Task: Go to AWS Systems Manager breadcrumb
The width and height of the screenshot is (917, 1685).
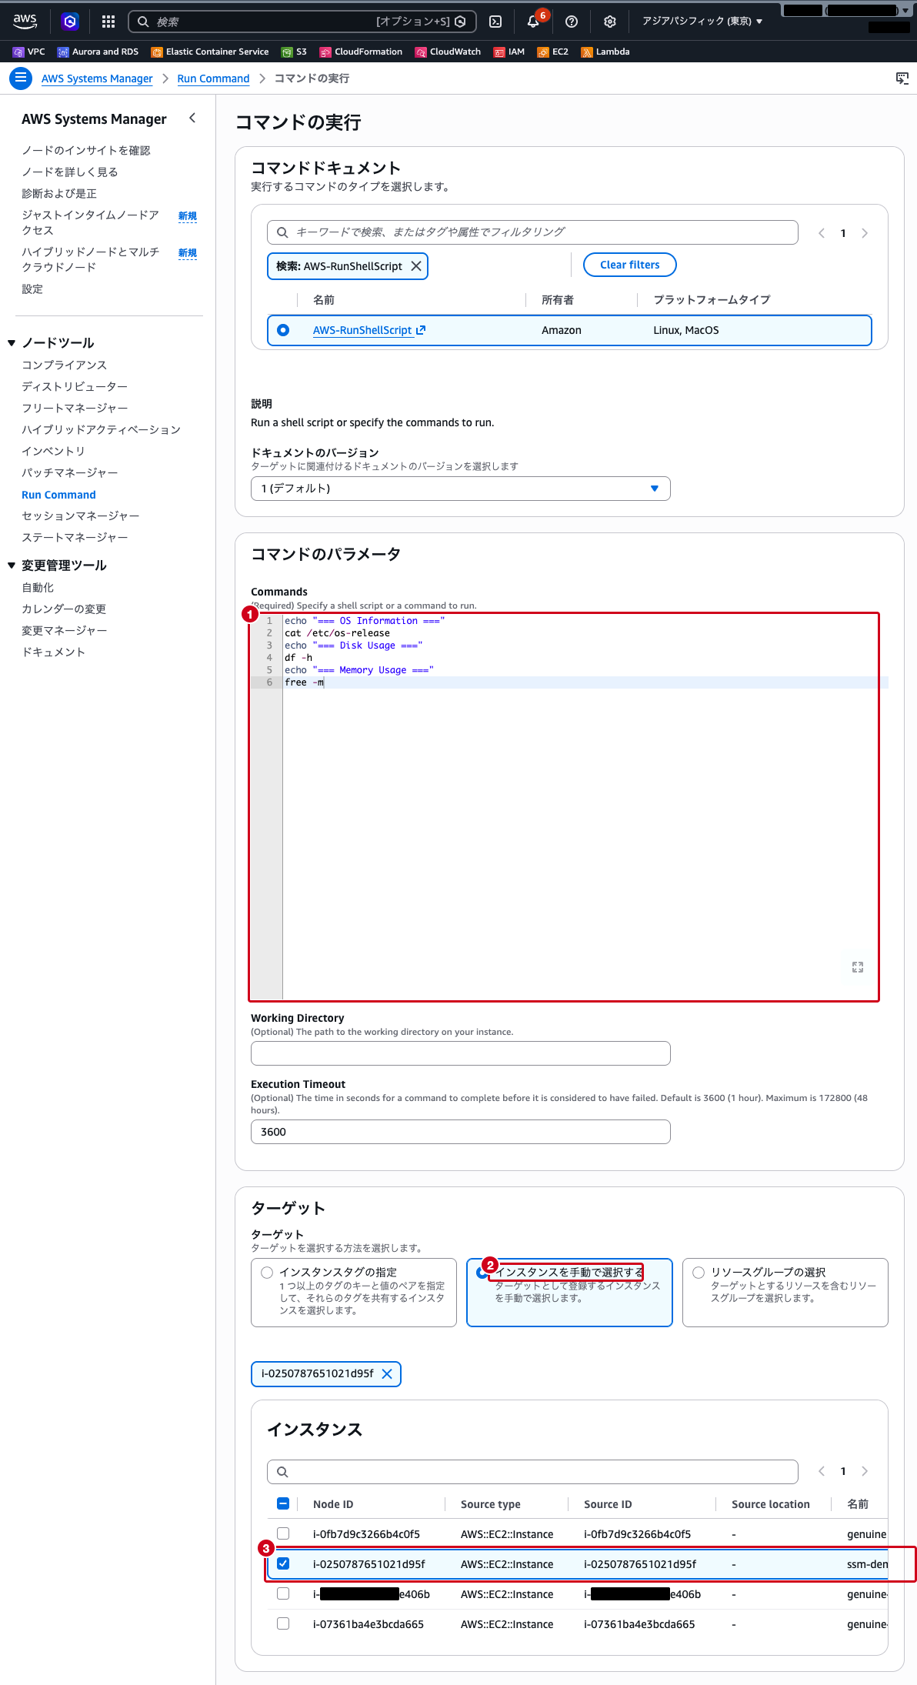Action: click(97, 78)
